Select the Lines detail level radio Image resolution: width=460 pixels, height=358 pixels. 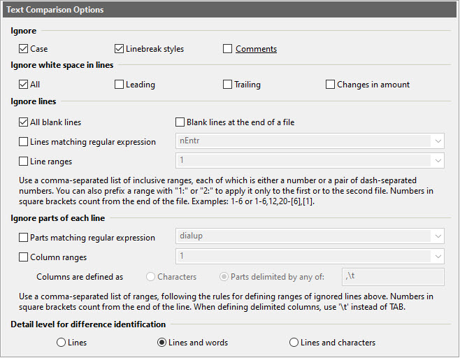(62, 343)
